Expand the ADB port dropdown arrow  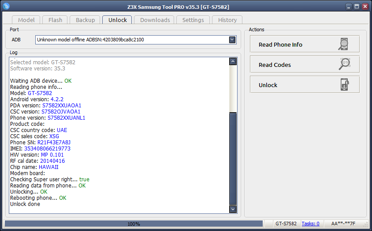(232, 40)
